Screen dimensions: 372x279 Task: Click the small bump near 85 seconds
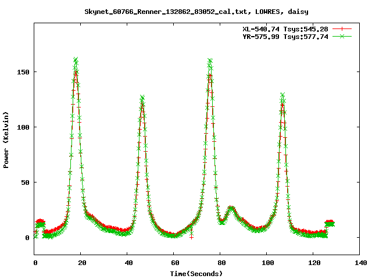click(x=231, y=208)
